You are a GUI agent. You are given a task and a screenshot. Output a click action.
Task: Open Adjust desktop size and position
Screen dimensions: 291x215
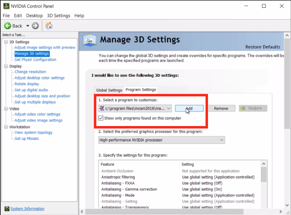tap(42, 96)
